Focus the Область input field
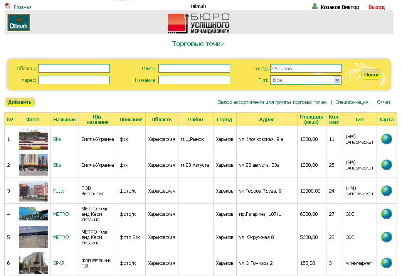Screen dimensions: 402x276 [74, 68]
